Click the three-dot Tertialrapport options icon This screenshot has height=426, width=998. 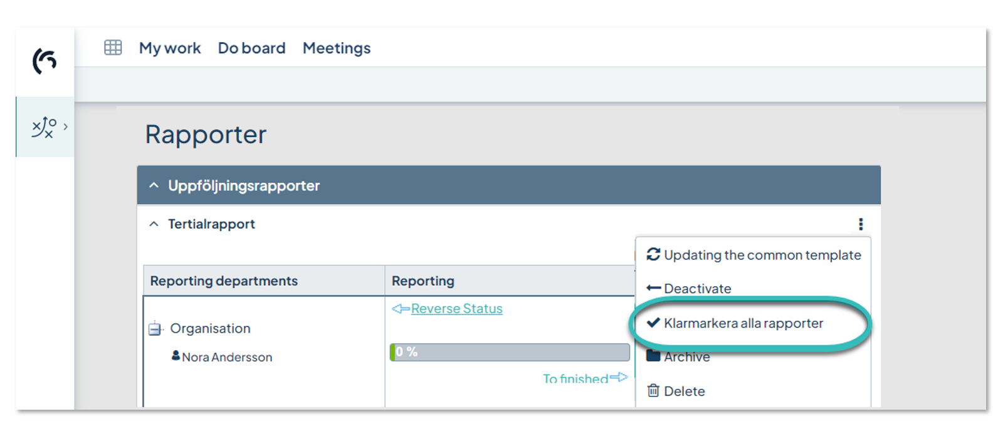point(861,224)
